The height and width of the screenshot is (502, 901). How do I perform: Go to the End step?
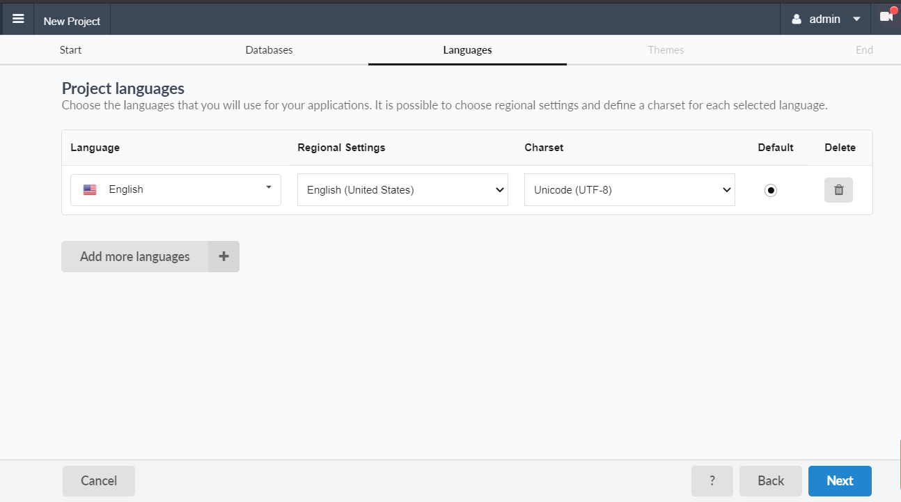click(x=864, y=50)
